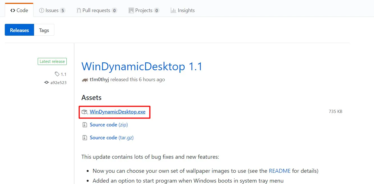374x184 pixels.
Task: Go to the Projects tab
Action: pos(144,10)
